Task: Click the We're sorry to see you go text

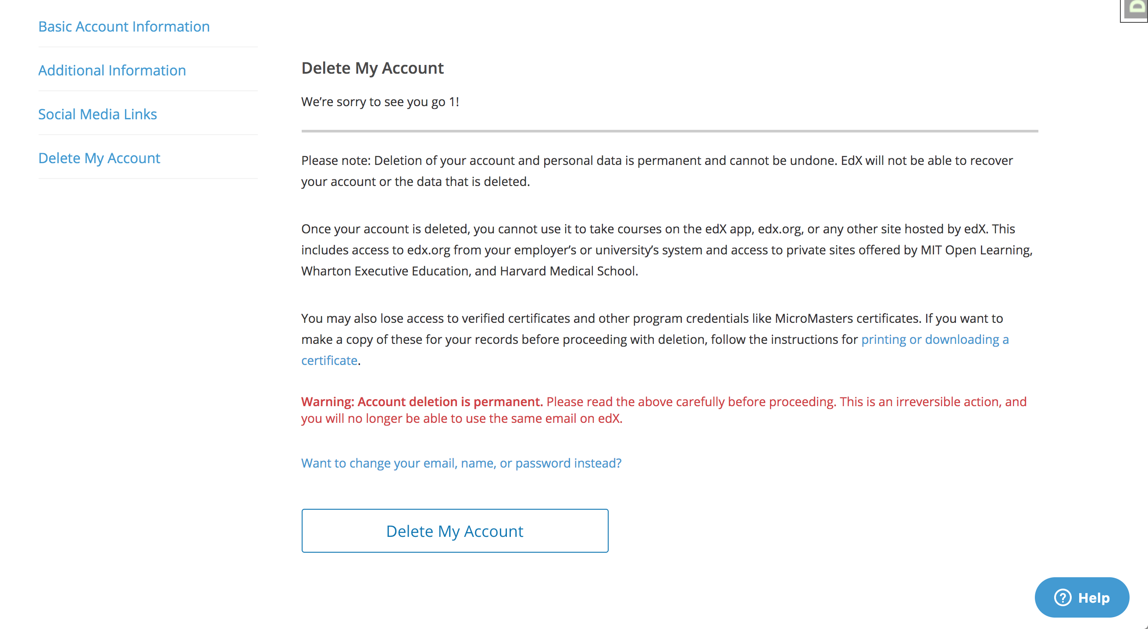Action: [380, 102]
